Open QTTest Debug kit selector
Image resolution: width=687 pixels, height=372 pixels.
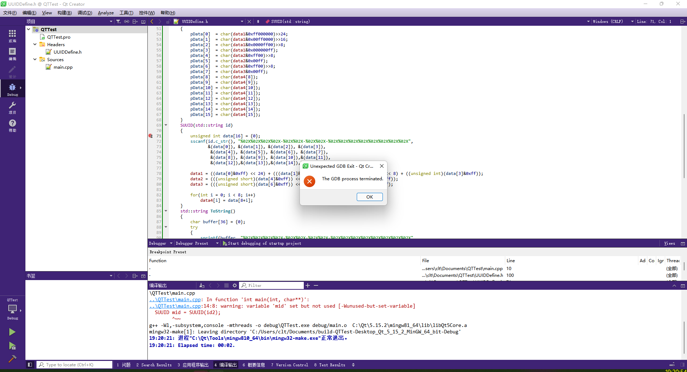(13, 310)
